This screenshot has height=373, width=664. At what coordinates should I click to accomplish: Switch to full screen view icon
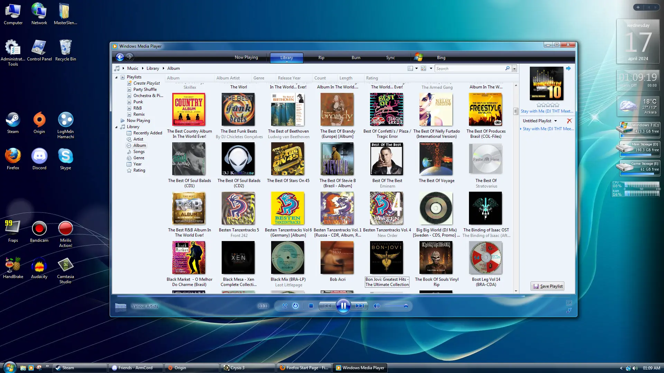[x=569, y=303]
